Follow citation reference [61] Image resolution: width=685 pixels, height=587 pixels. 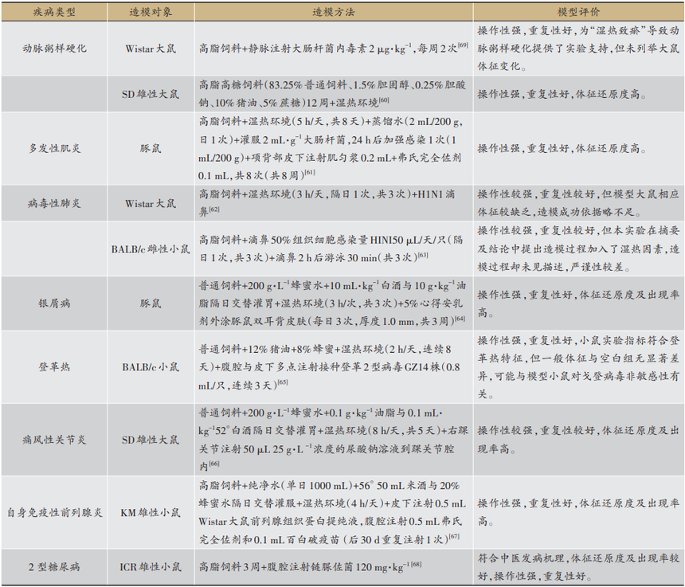pyautogui.click(x=309, y=173)
